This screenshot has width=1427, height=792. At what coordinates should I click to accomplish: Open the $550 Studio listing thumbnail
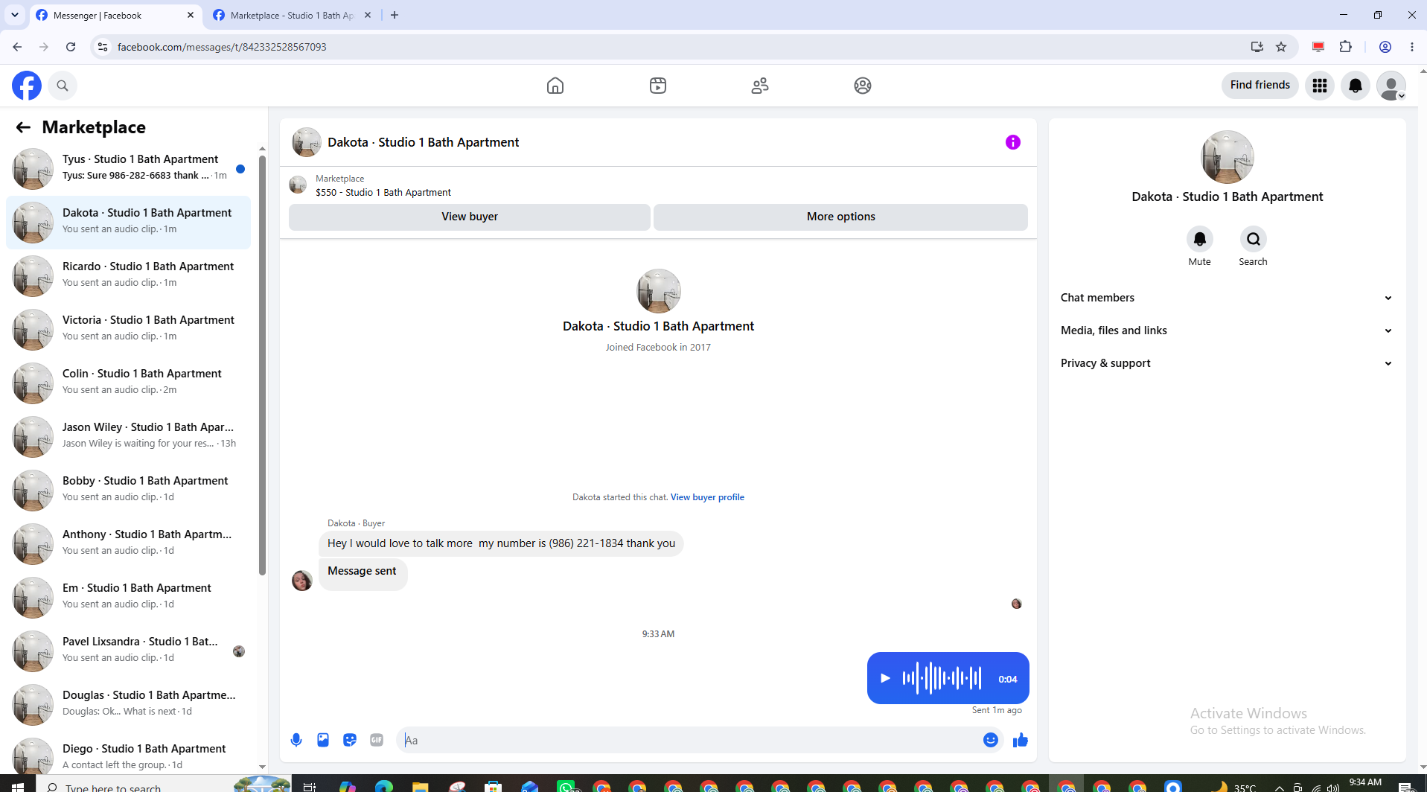[x=298, y=185]
